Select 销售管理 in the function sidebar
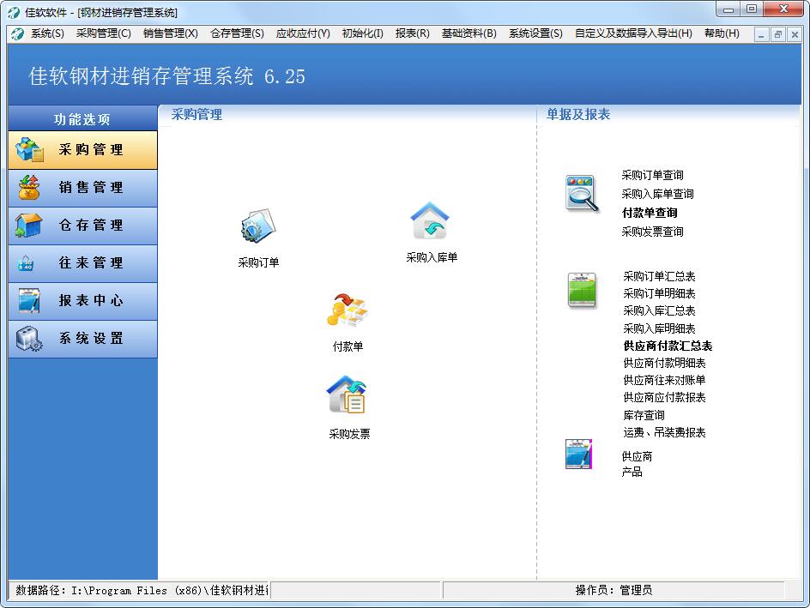The image size is (810, 608). click(x=83, y=188)
